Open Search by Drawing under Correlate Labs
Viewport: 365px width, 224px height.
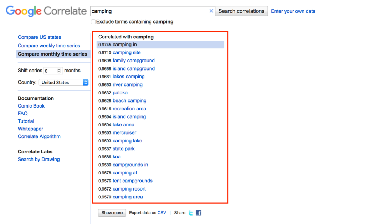[38, 159]
